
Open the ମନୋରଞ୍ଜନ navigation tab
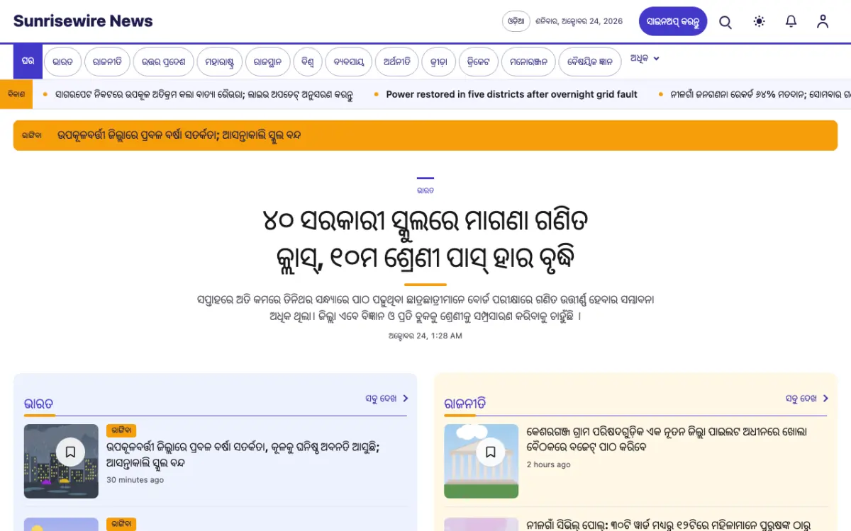pos(528,62)
